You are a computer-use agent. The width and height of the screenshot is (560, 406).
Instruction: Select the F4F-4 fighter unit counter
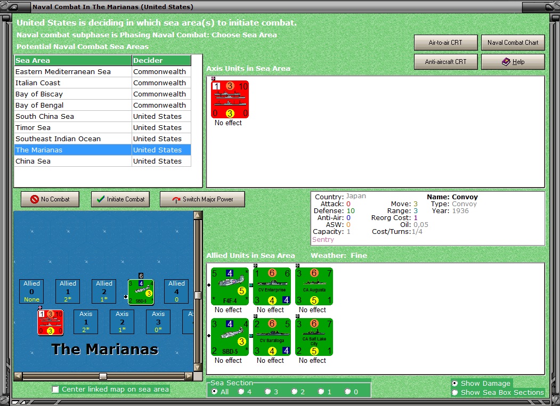230,286
